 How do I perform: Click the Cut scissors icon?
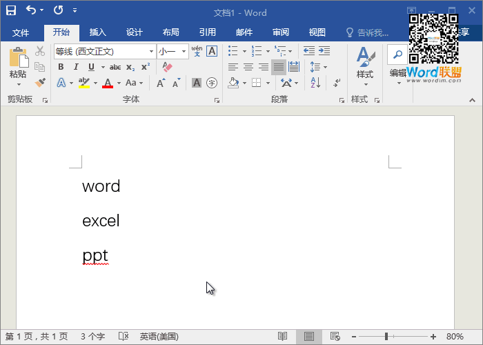[40, 51]
